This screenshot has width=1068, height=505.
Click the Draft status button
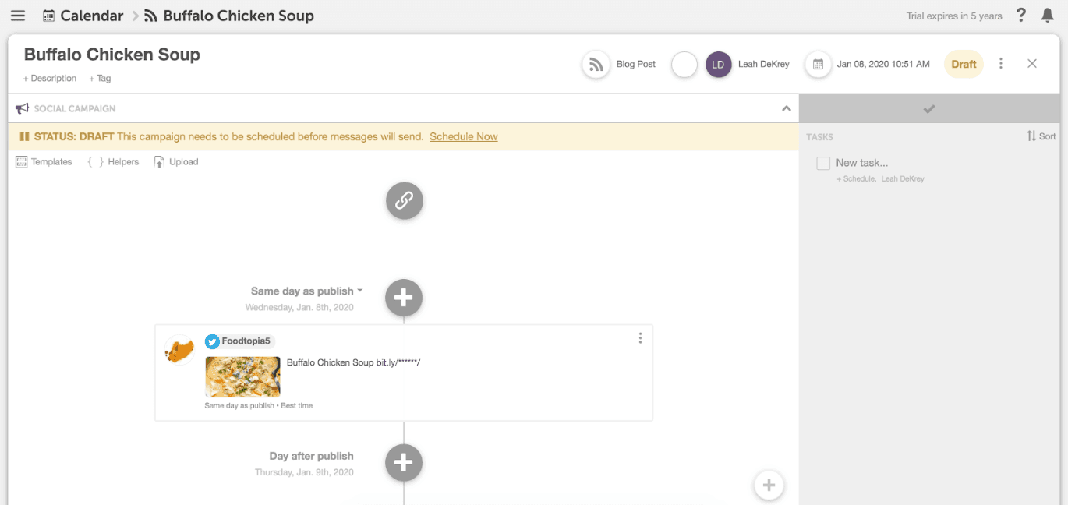point(964,65)
